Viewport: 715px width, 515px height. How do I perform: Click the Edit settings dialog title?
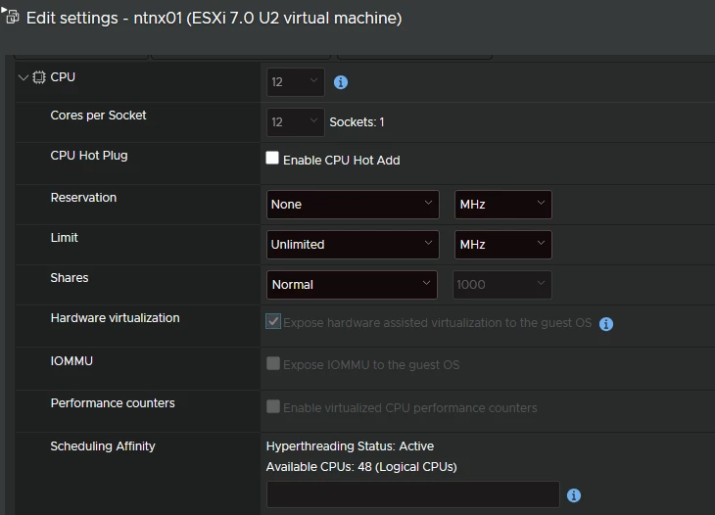[x=214, y=19]
